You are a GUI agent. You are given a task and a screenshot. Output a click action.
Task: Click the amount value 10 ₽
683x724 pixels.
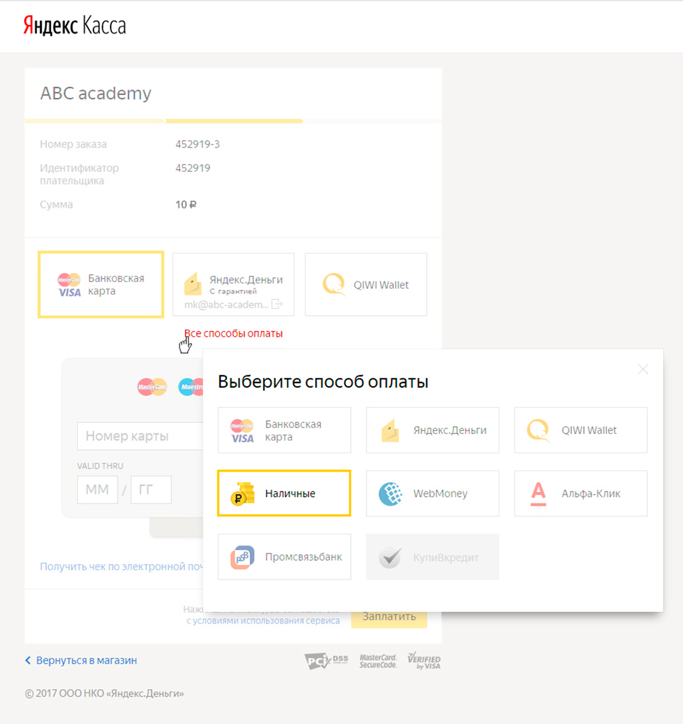[185, 205]
